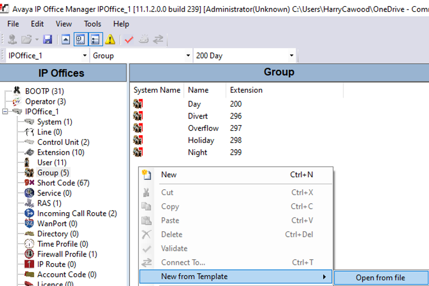Viewport: 429px width, 286px height.
Task: Choose New from the context menu
Action: coord(236,175)
